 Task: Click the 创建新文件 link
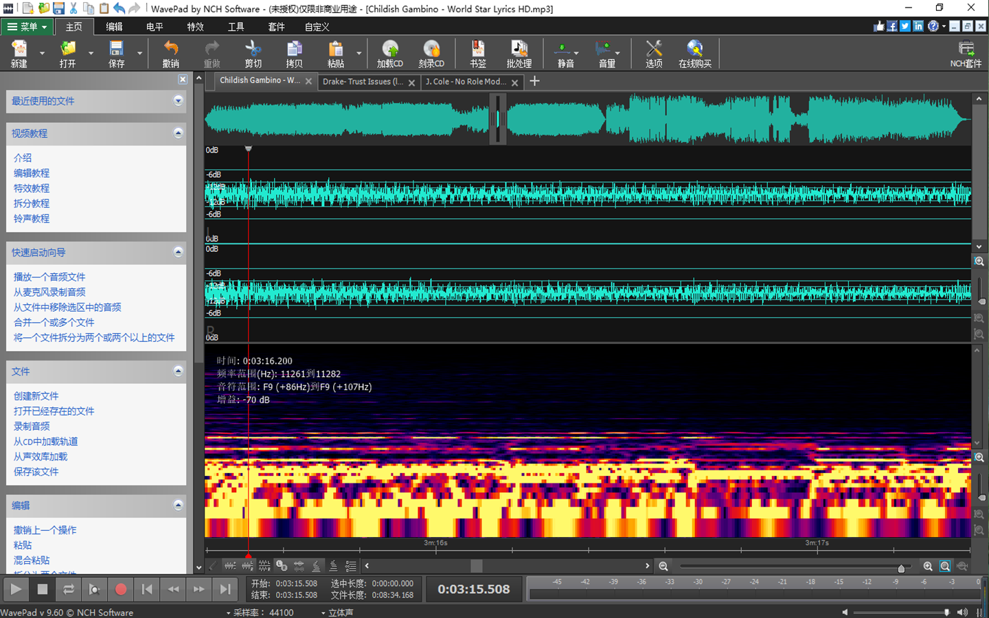point(36,396)
